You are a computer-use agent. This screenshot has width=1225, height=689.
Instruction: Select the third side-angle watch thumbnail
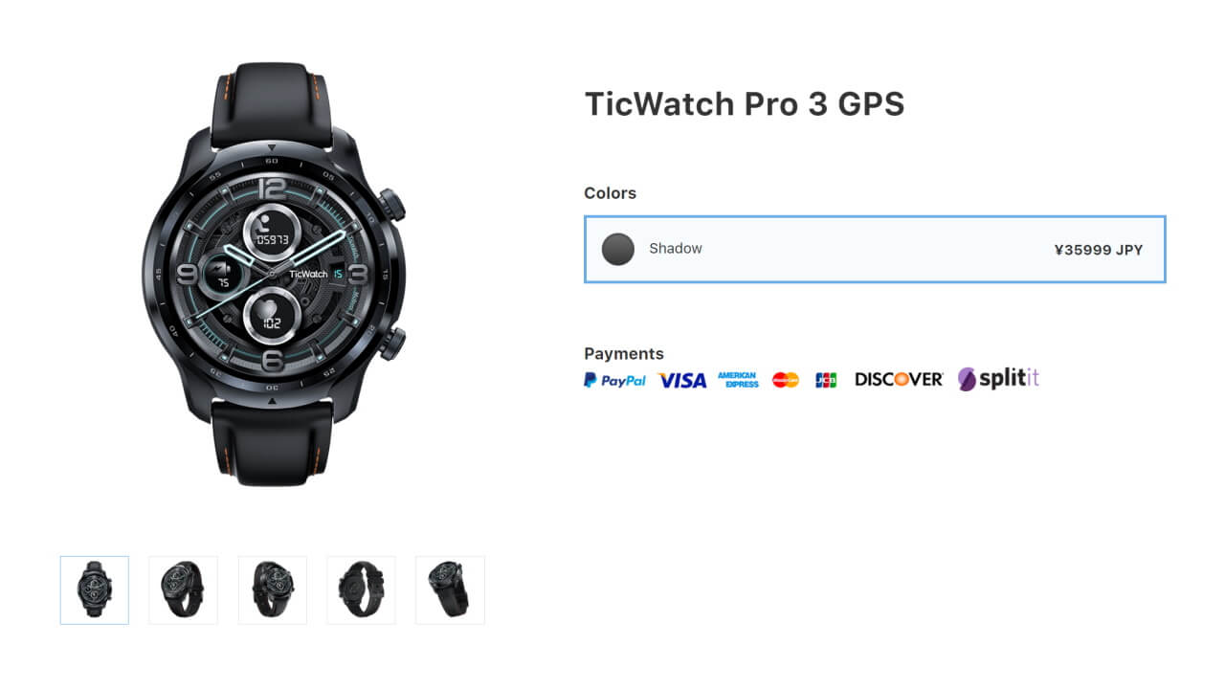273,590
